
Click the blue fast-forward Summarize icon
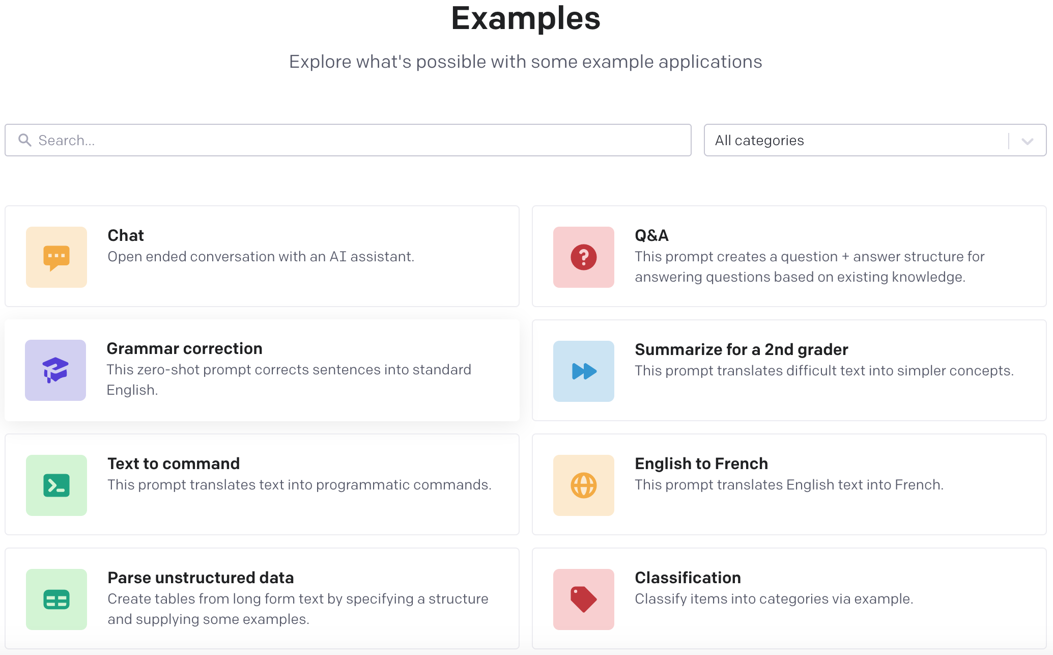[x=584, y=371]
